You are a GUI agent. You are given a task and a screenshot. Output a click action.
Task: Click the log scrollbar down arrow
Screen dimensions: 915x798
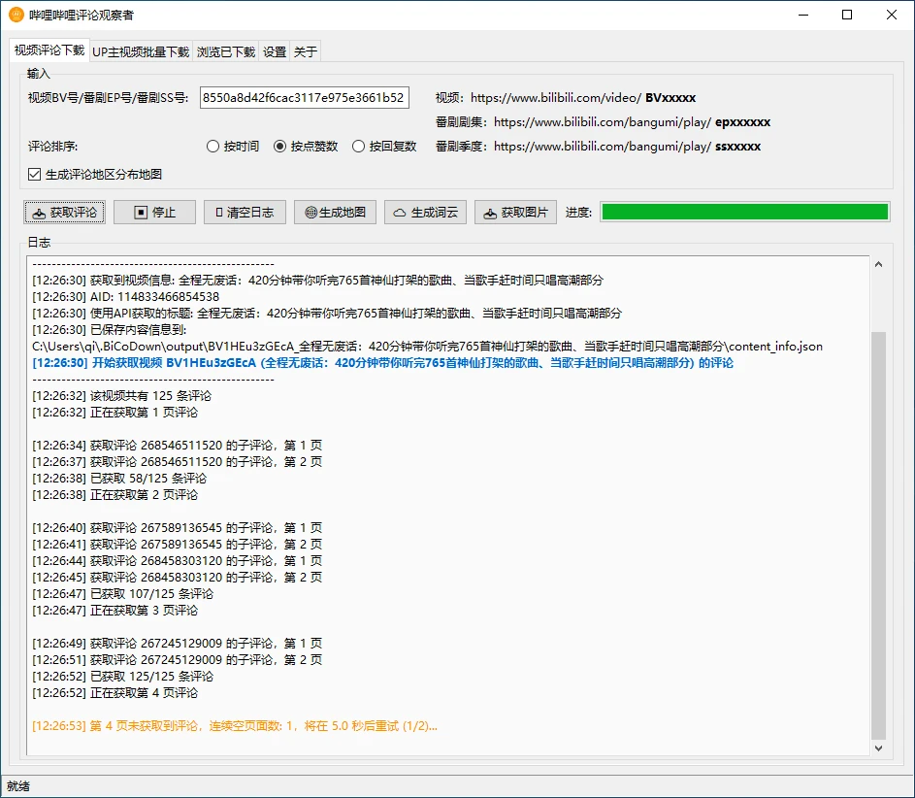coord(879,748)
